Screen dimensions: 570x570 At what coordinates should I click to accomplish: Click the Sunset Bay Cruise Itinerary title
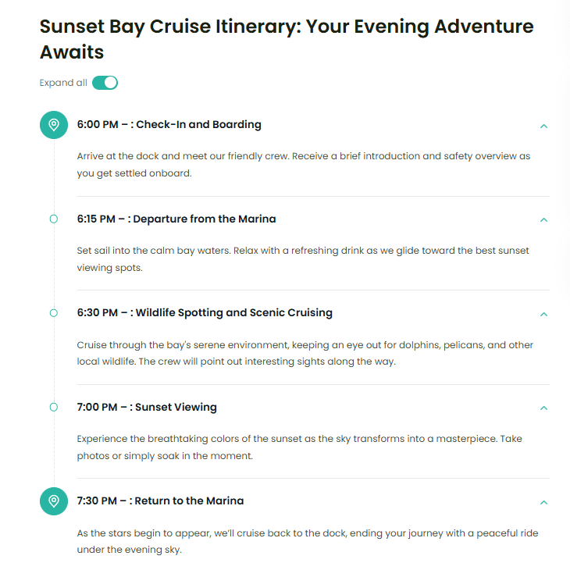[x=287, y=39]
